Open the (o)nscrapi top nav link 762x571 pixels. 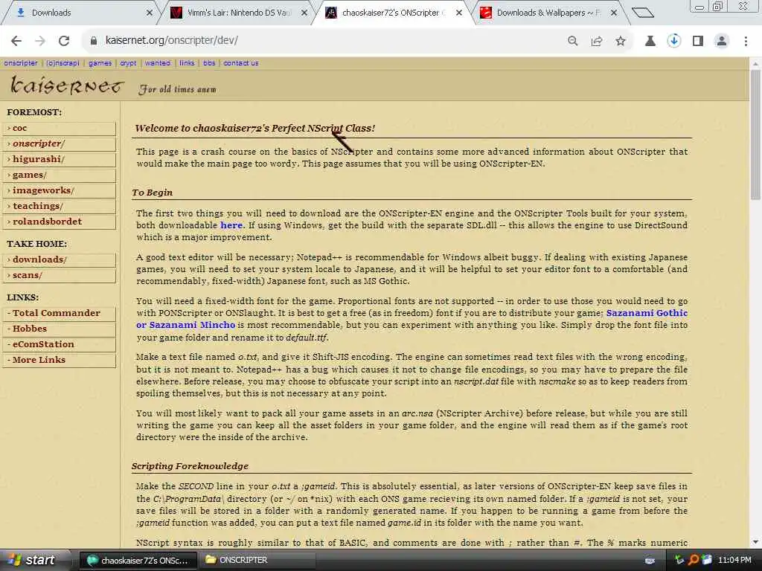coord(63,63)
